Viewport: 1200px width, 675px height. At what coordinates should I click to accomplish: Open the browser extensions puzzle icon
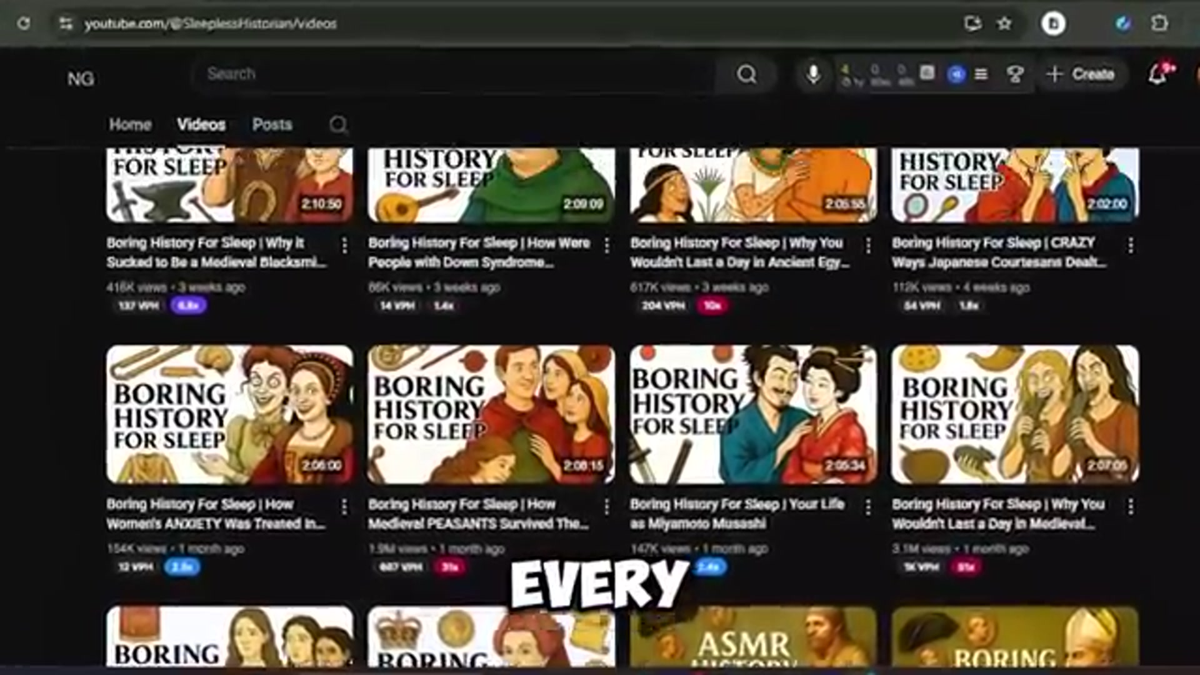(1159, 24)
